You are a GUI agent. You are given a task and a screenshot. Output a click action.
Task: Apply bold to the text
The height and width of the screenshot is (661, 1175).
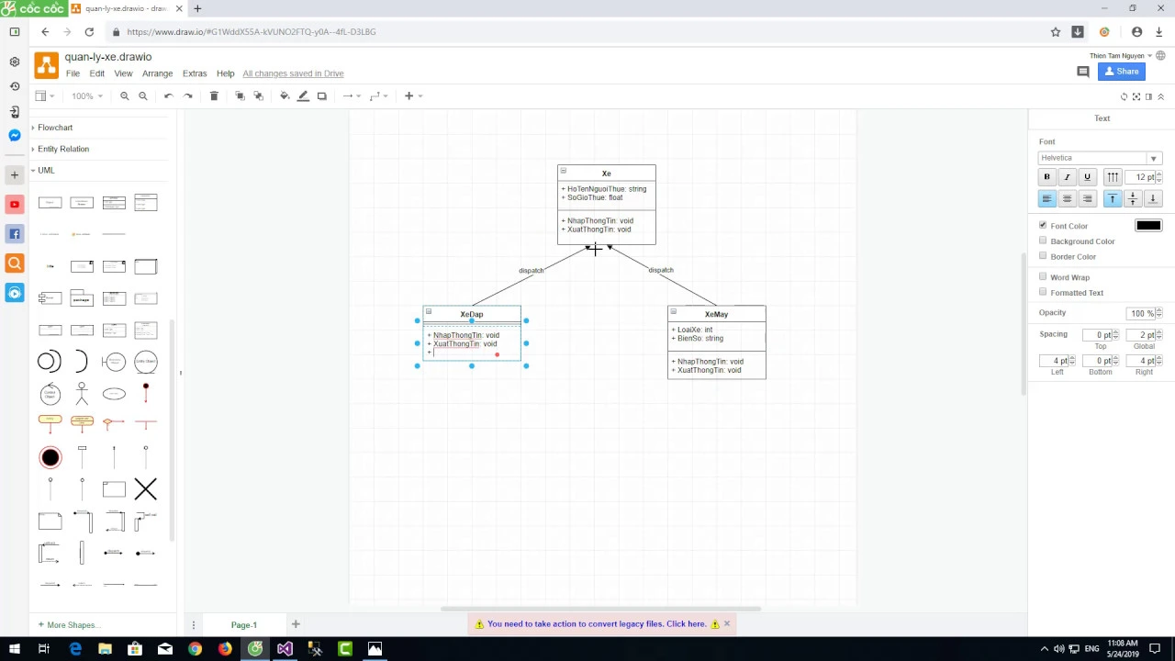click(1046, 177)
